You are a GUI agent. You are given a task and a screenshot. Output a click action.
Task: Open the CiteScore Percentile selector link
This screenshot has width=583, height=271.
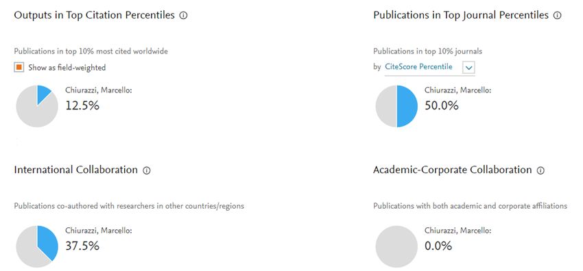[x=418, y=67]
